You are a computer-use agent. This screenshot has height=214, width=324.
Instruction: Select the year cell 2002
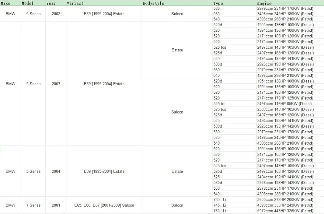[56, 14]
